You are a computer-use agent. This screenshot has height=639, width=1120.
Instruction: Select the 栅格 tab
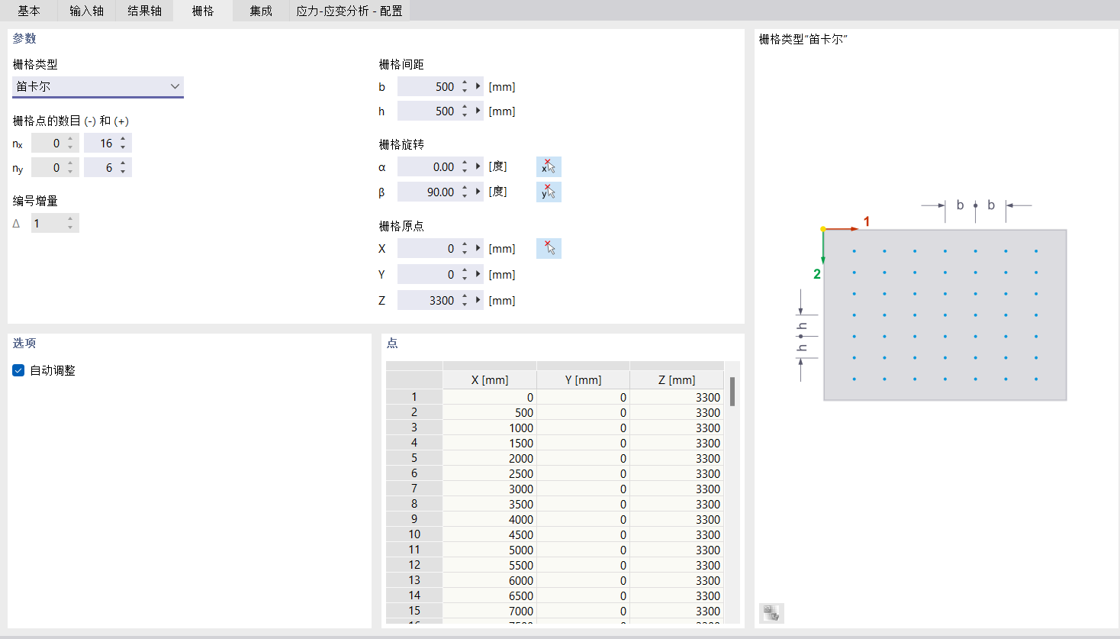(202, 11)
